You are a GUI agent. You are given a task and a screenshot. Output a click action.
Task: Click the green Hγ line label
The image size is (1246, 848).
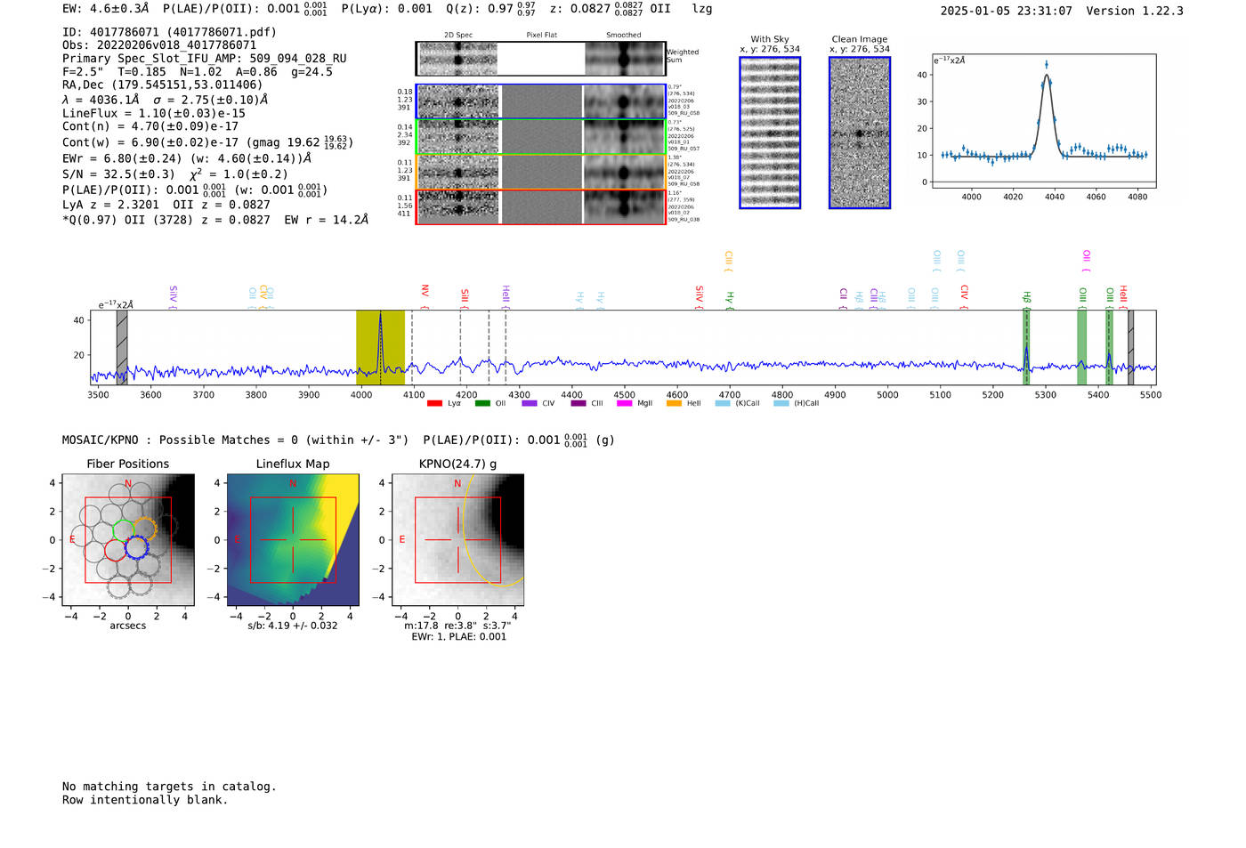729,300
